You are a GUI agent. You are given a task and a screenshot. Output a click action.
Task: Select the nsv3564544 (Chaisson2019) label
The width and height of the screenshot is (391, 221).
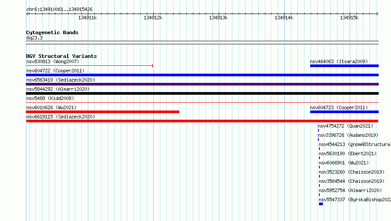351,181
